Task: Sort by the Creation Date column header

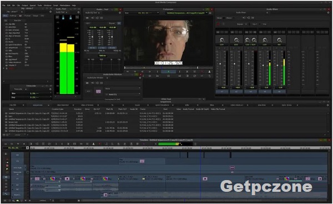Action: pyautogui.click(x=58, y=110)
